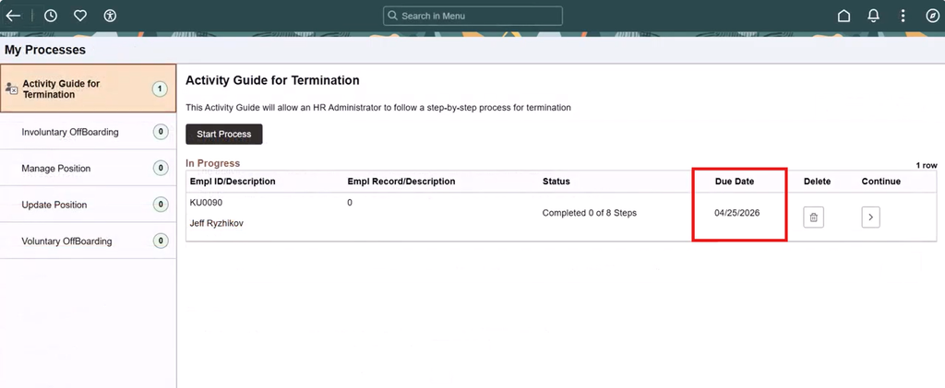Viewport: 945px width, 388px height.
Task: Click count badge on Involuntary OffBoarding
Action: tap(160, 132)
